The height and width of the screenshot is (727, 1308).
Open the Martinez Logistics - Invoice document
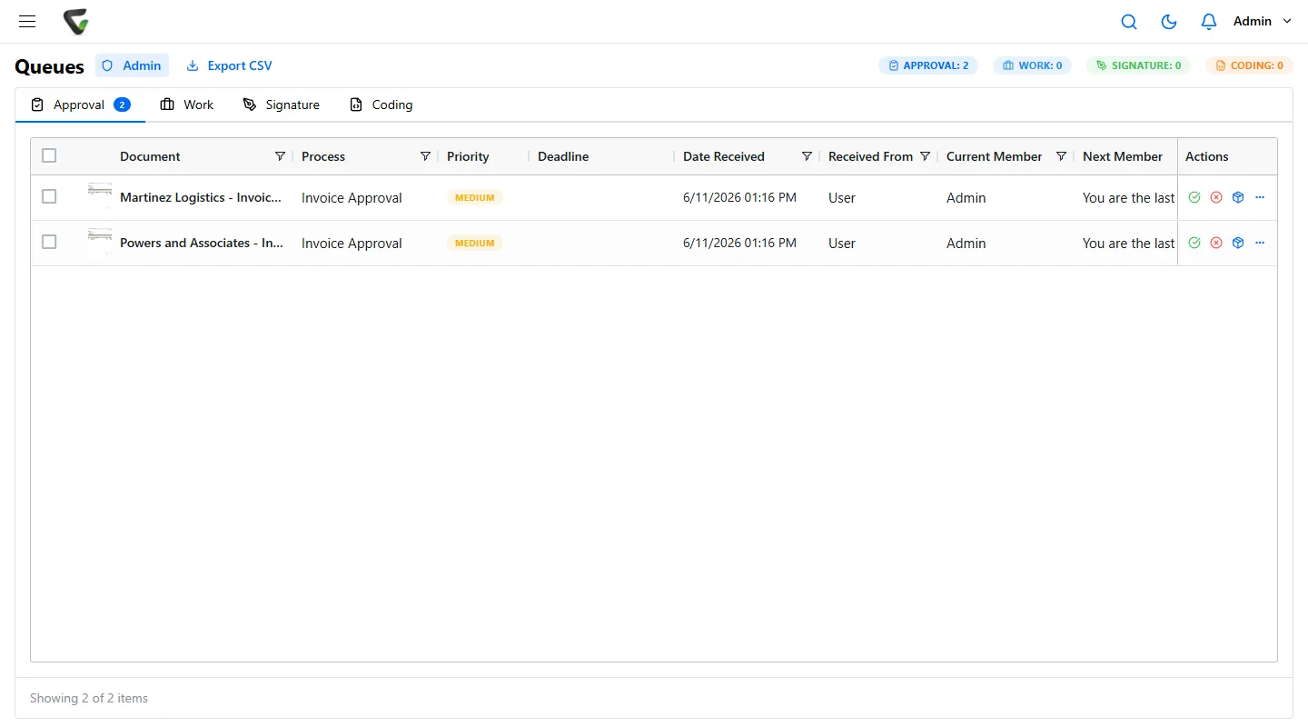pos(201,197)
